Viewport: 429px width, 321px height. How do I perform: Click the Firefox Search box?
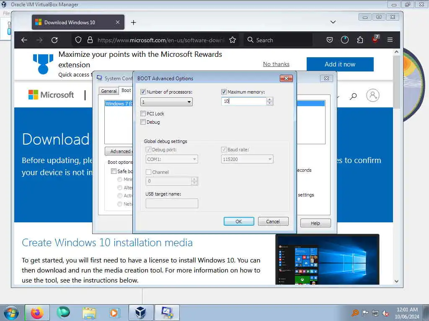(279, 40)
